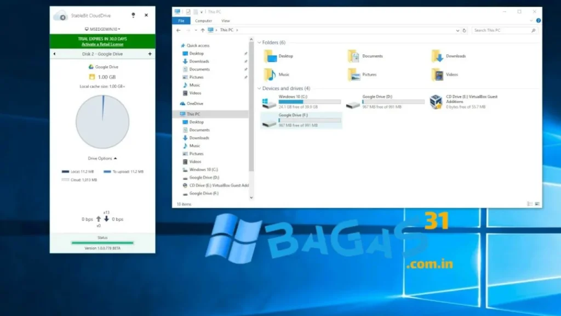The height and width of the screenshot is (316, 561).
Task: Expand the Drive Options menu
Action: 102,158
